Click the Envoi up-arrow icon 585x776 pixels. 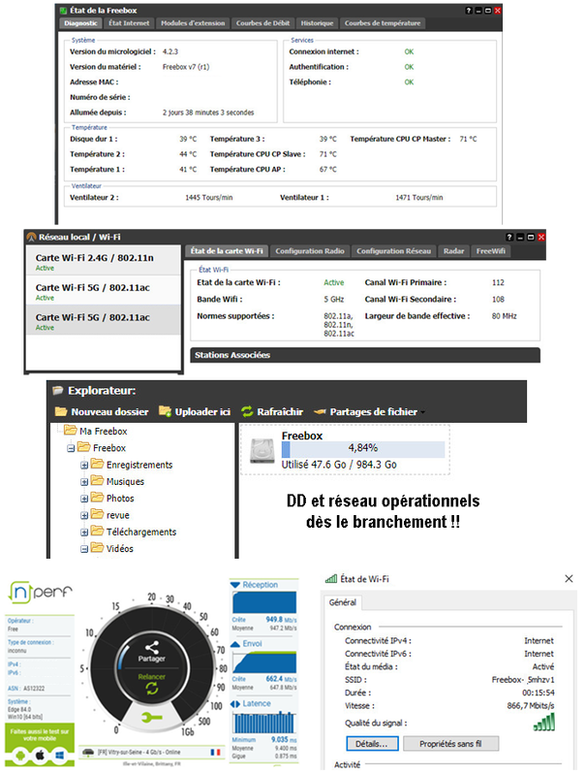tap(235, 644)
